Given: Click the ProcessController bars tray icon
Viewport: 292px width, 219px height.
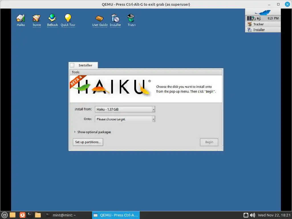Looking at the screenshot, I should [249, 18].
